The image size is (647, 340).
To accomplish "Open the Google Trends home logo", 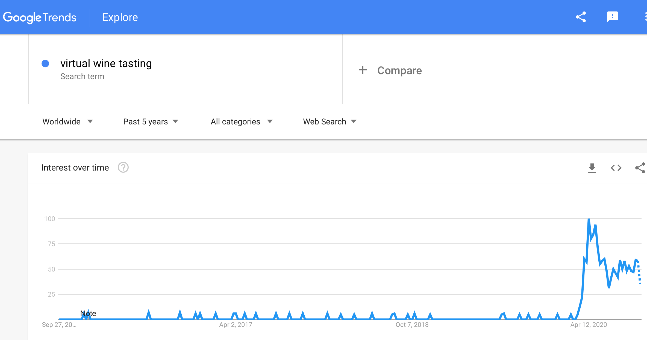I will [40, 17].
